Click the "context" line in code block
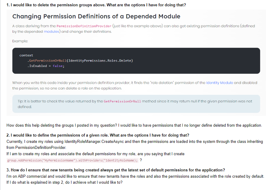Screen dimensions: 268x190 click(26, 55)
